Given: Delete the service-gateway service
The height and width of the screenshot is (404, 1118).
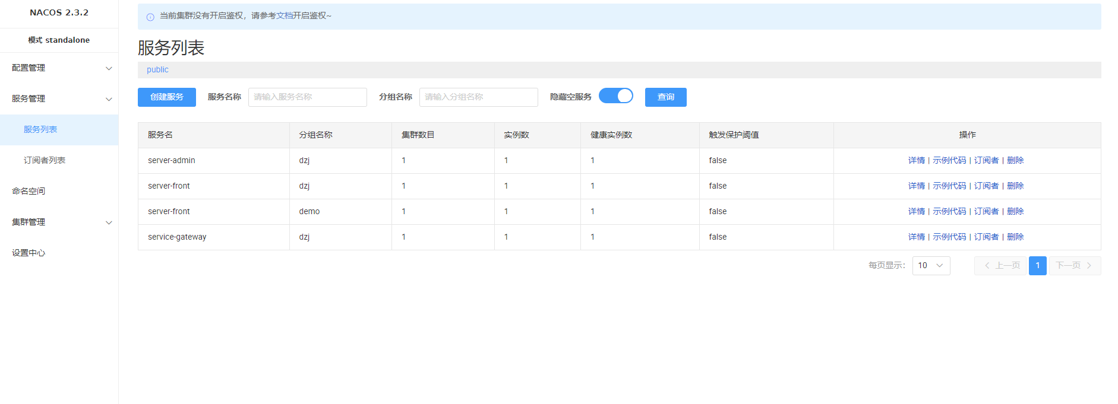Looking at the screenshot, I should click(x=1015, y=237).
